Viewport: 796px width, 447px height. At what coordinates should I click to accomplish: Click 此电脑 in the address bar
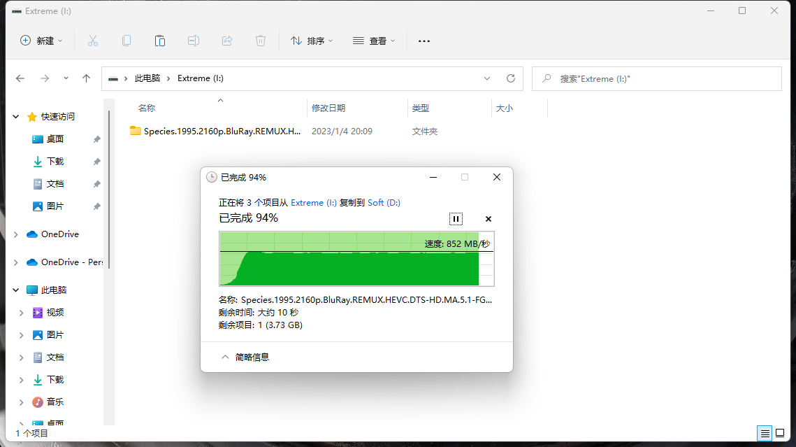(147, 78)
